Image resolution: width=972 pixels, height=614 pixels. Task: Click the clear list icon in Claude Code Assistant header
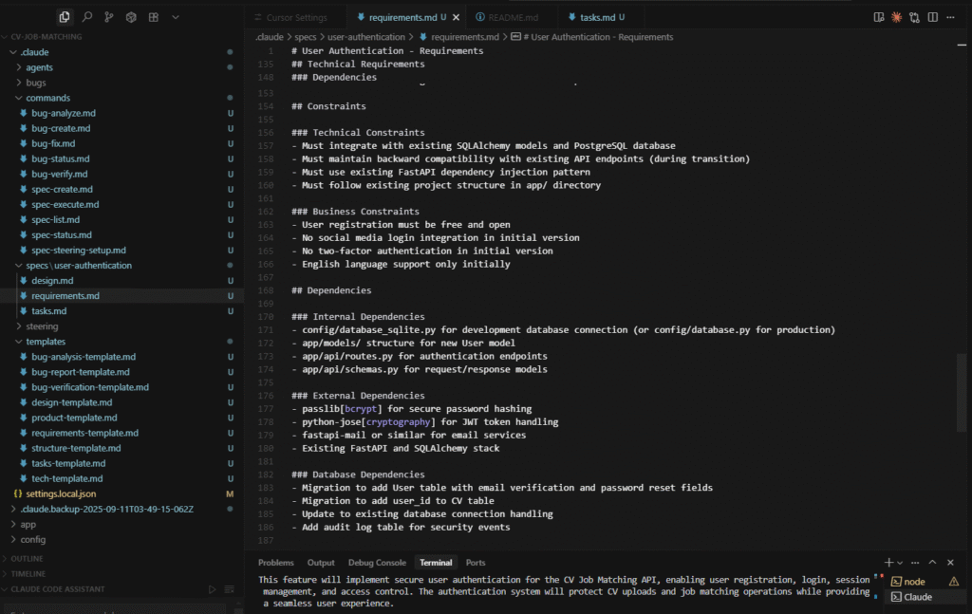(x=230, y=589)
